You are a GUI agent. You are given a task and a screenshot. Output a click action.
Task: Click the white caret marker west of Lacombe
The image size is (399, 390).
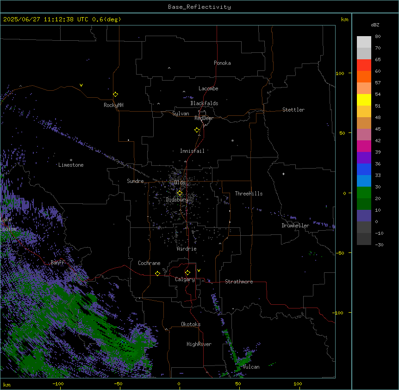184,92
